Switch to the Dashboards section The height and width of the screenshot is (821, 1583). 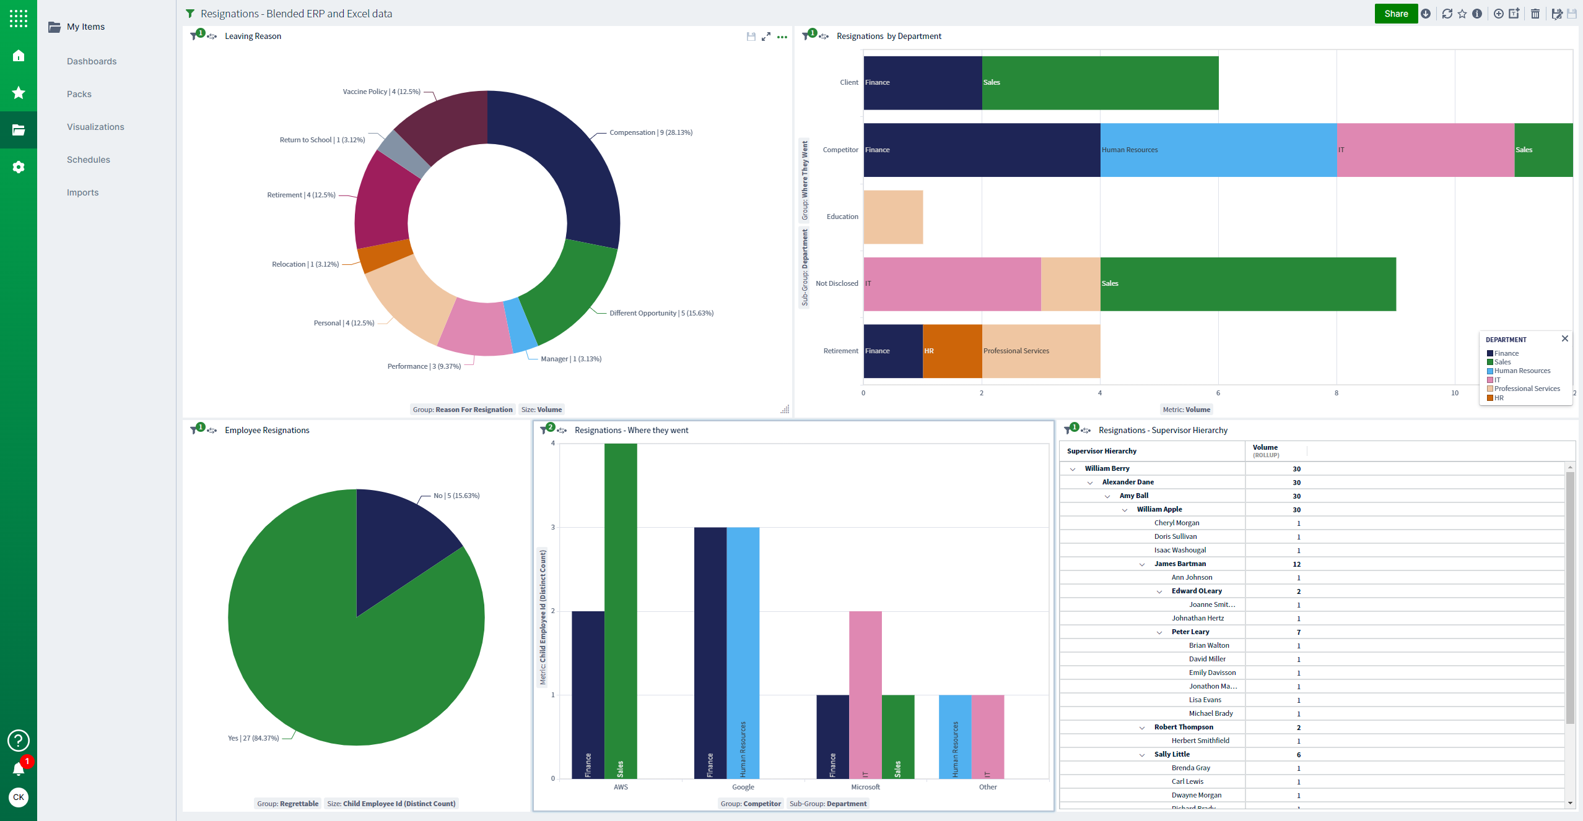pos(92,61)
